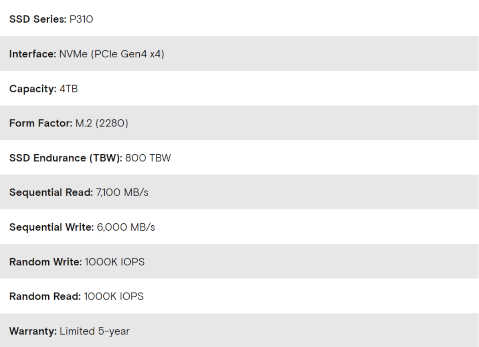
Task: Click the Limited 5-year warranty text
Action: click(95, 331)
